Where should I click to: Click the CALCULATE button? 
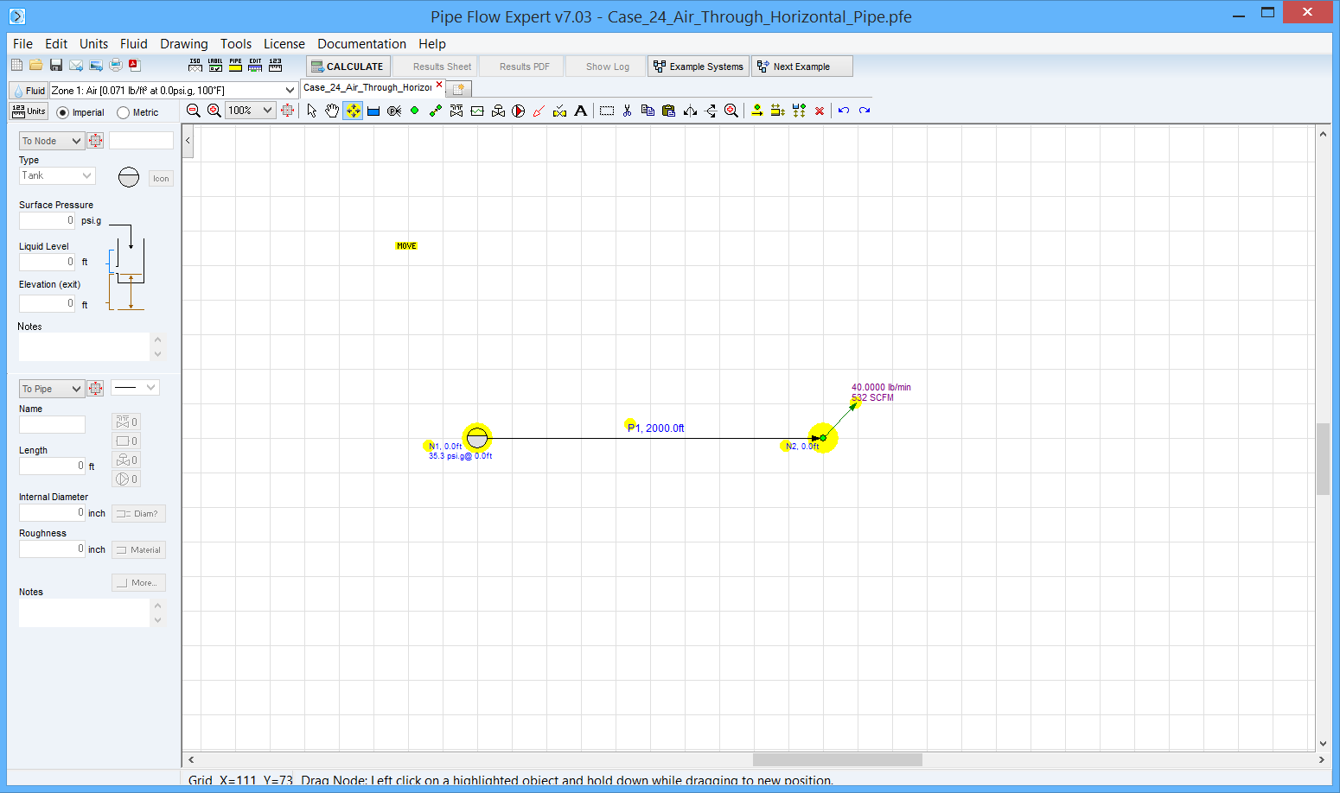348,67
